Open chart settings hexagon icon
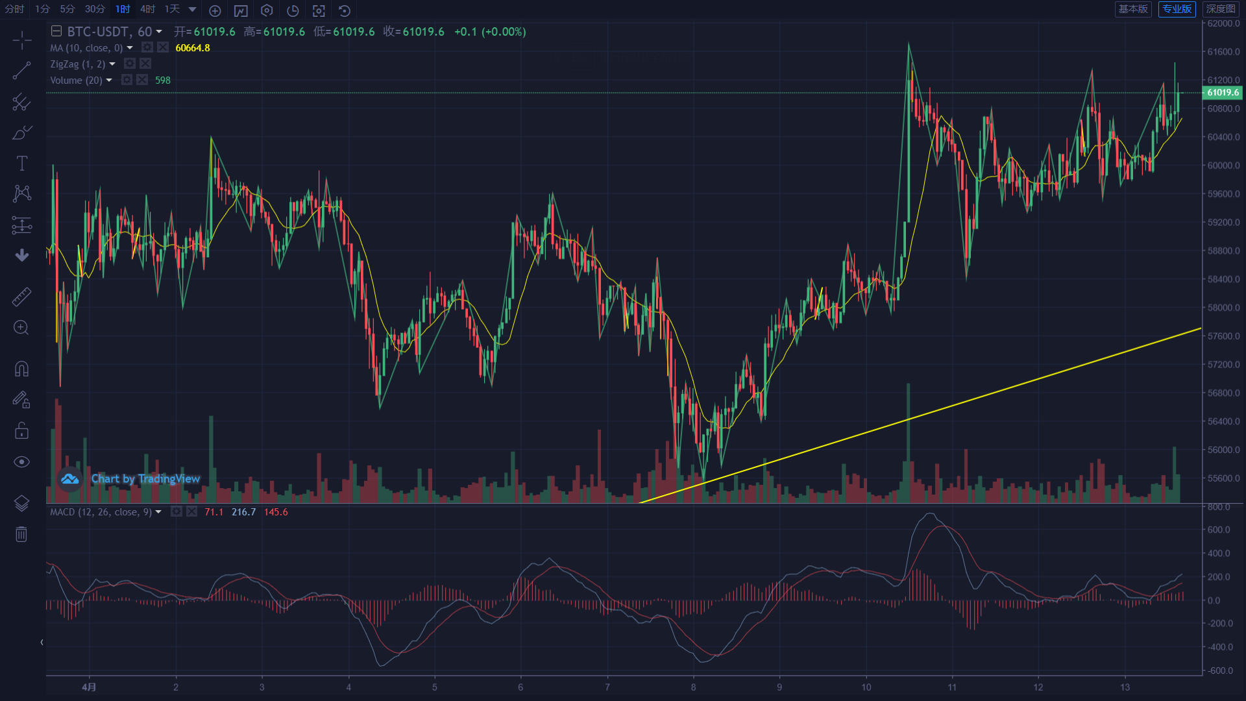This screenshot has width=1246, height=701. coord(267,10)
